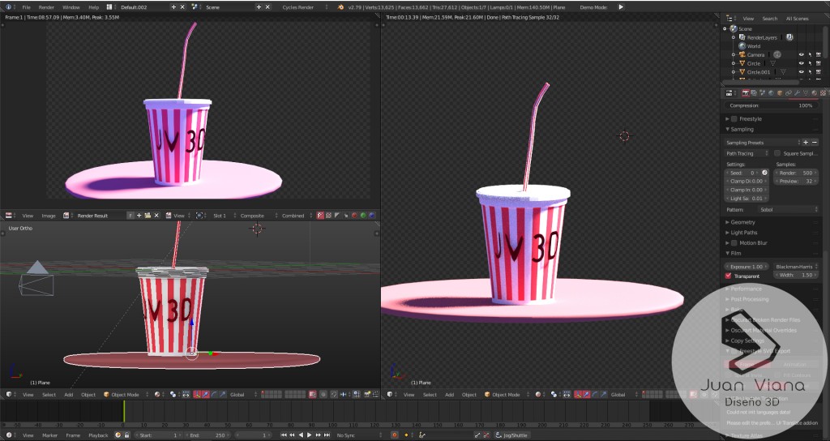Click the Marker menu in timeline header
Image resolution: width=830 pixels, height=441 pixels.
point(49,435)
